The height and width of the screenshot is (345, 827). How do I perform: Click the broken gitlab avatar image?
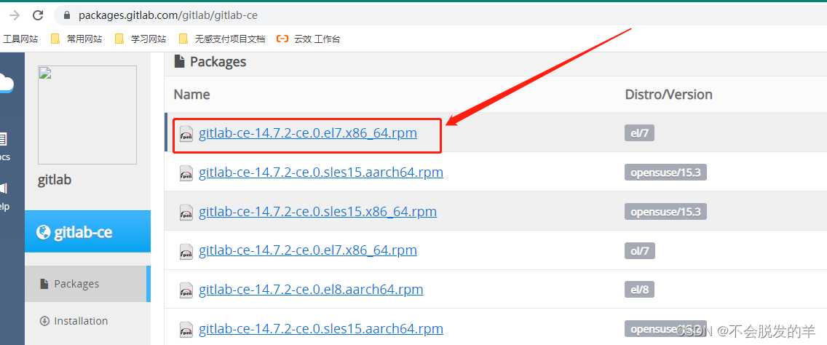click(x=87, y=114)
